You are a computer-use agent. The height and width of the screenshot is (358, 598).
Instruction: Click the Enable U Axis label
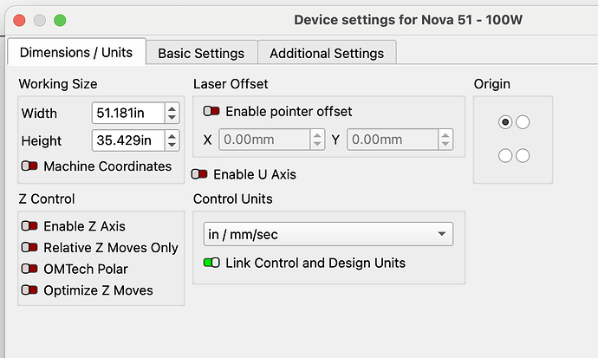click(x=255, y=174)
